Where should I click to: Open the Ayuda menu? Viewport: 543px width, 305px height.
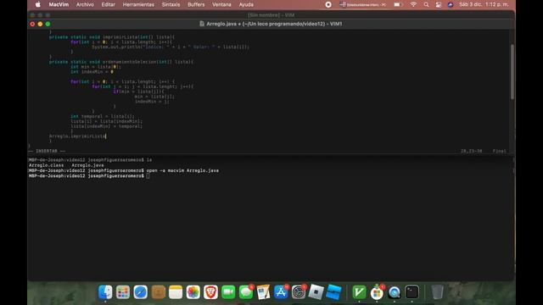click(246, 4)
